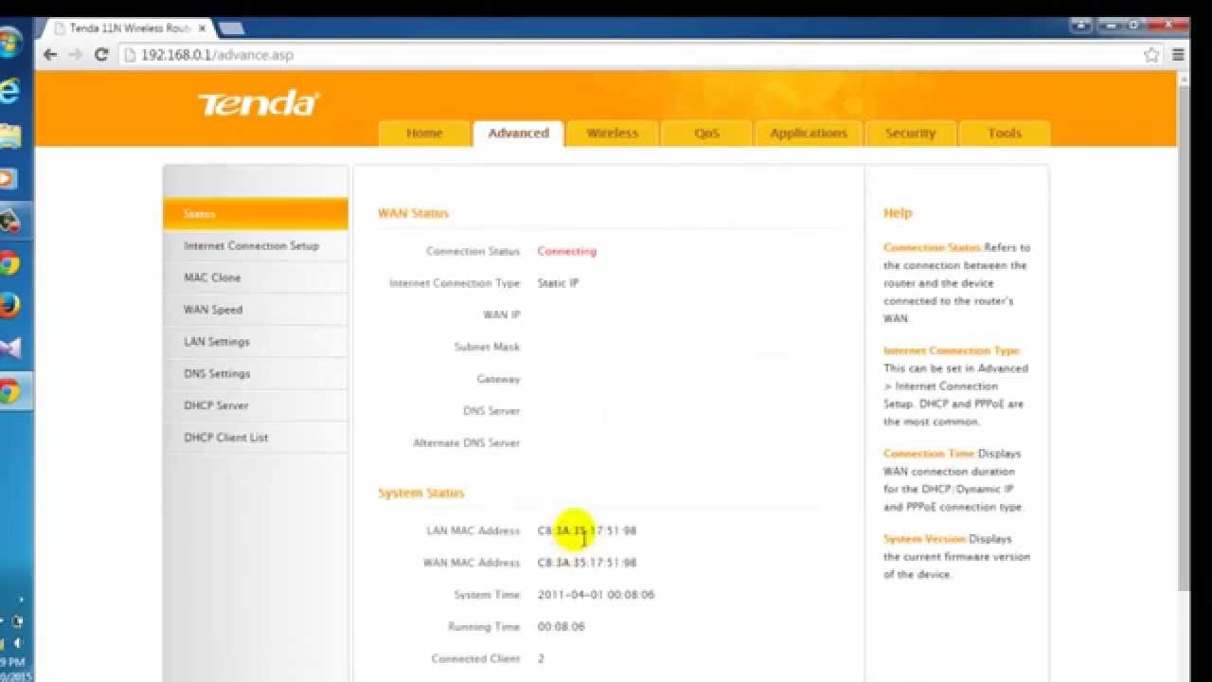Bookmark this page with the star icon

1151,55
